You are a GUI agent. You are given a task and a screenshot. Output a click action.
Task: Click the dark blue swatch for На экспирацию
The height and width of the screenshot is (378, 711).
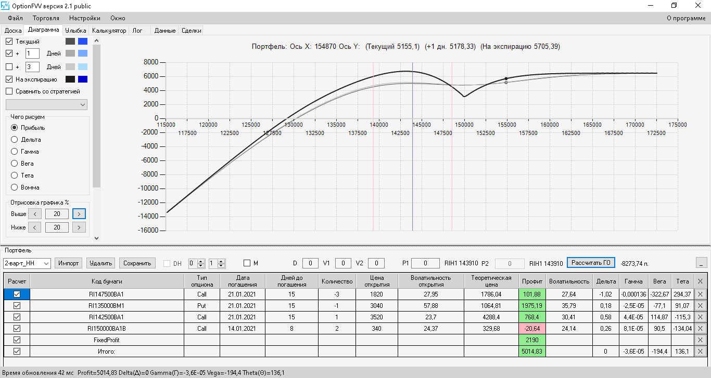pyautogui.click(x=83, y=79)
